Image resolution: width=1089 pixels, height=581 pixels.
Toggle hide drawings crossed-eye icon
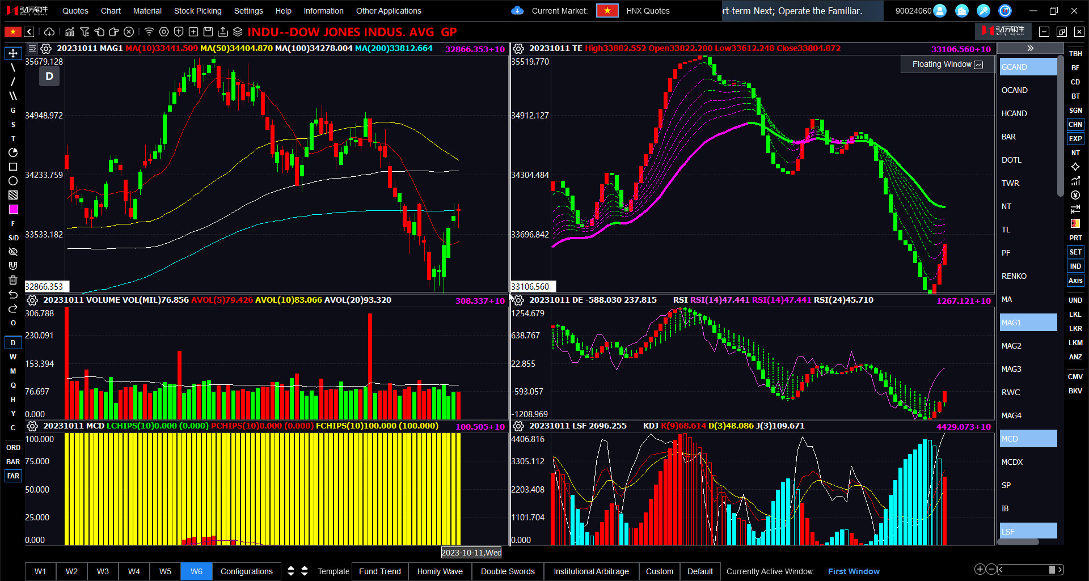tap(13, 252)
